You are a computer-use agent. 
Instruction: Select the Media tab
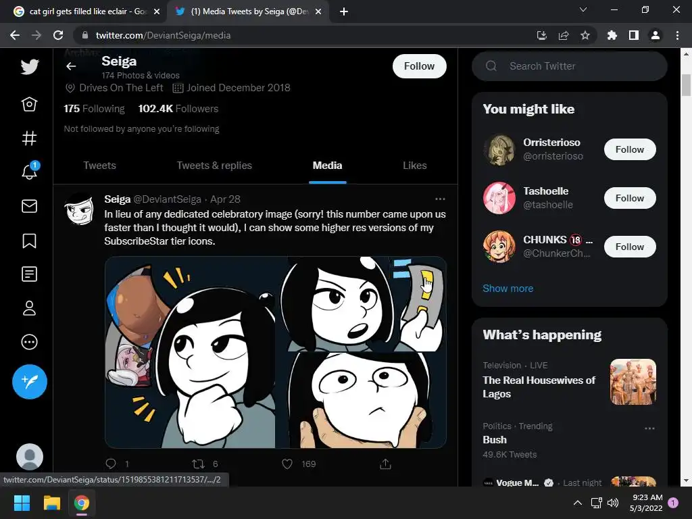328,166
